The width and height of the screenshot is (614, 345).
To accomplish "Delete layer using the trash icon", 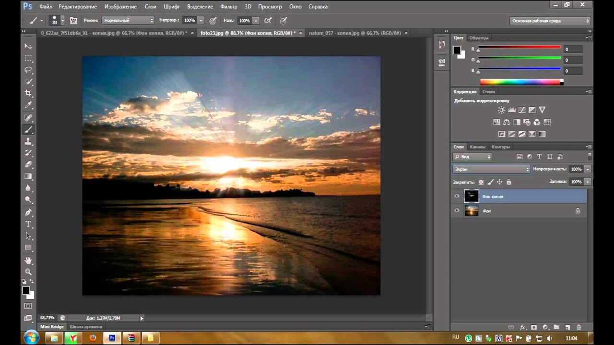I will click(x=579, y=327).
